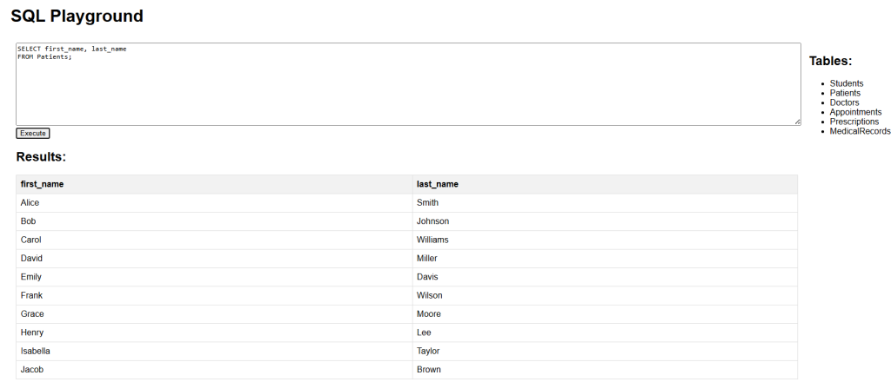Select Patients in the Tables list
This screenshot has height=382, width=891.
(845, 93)
